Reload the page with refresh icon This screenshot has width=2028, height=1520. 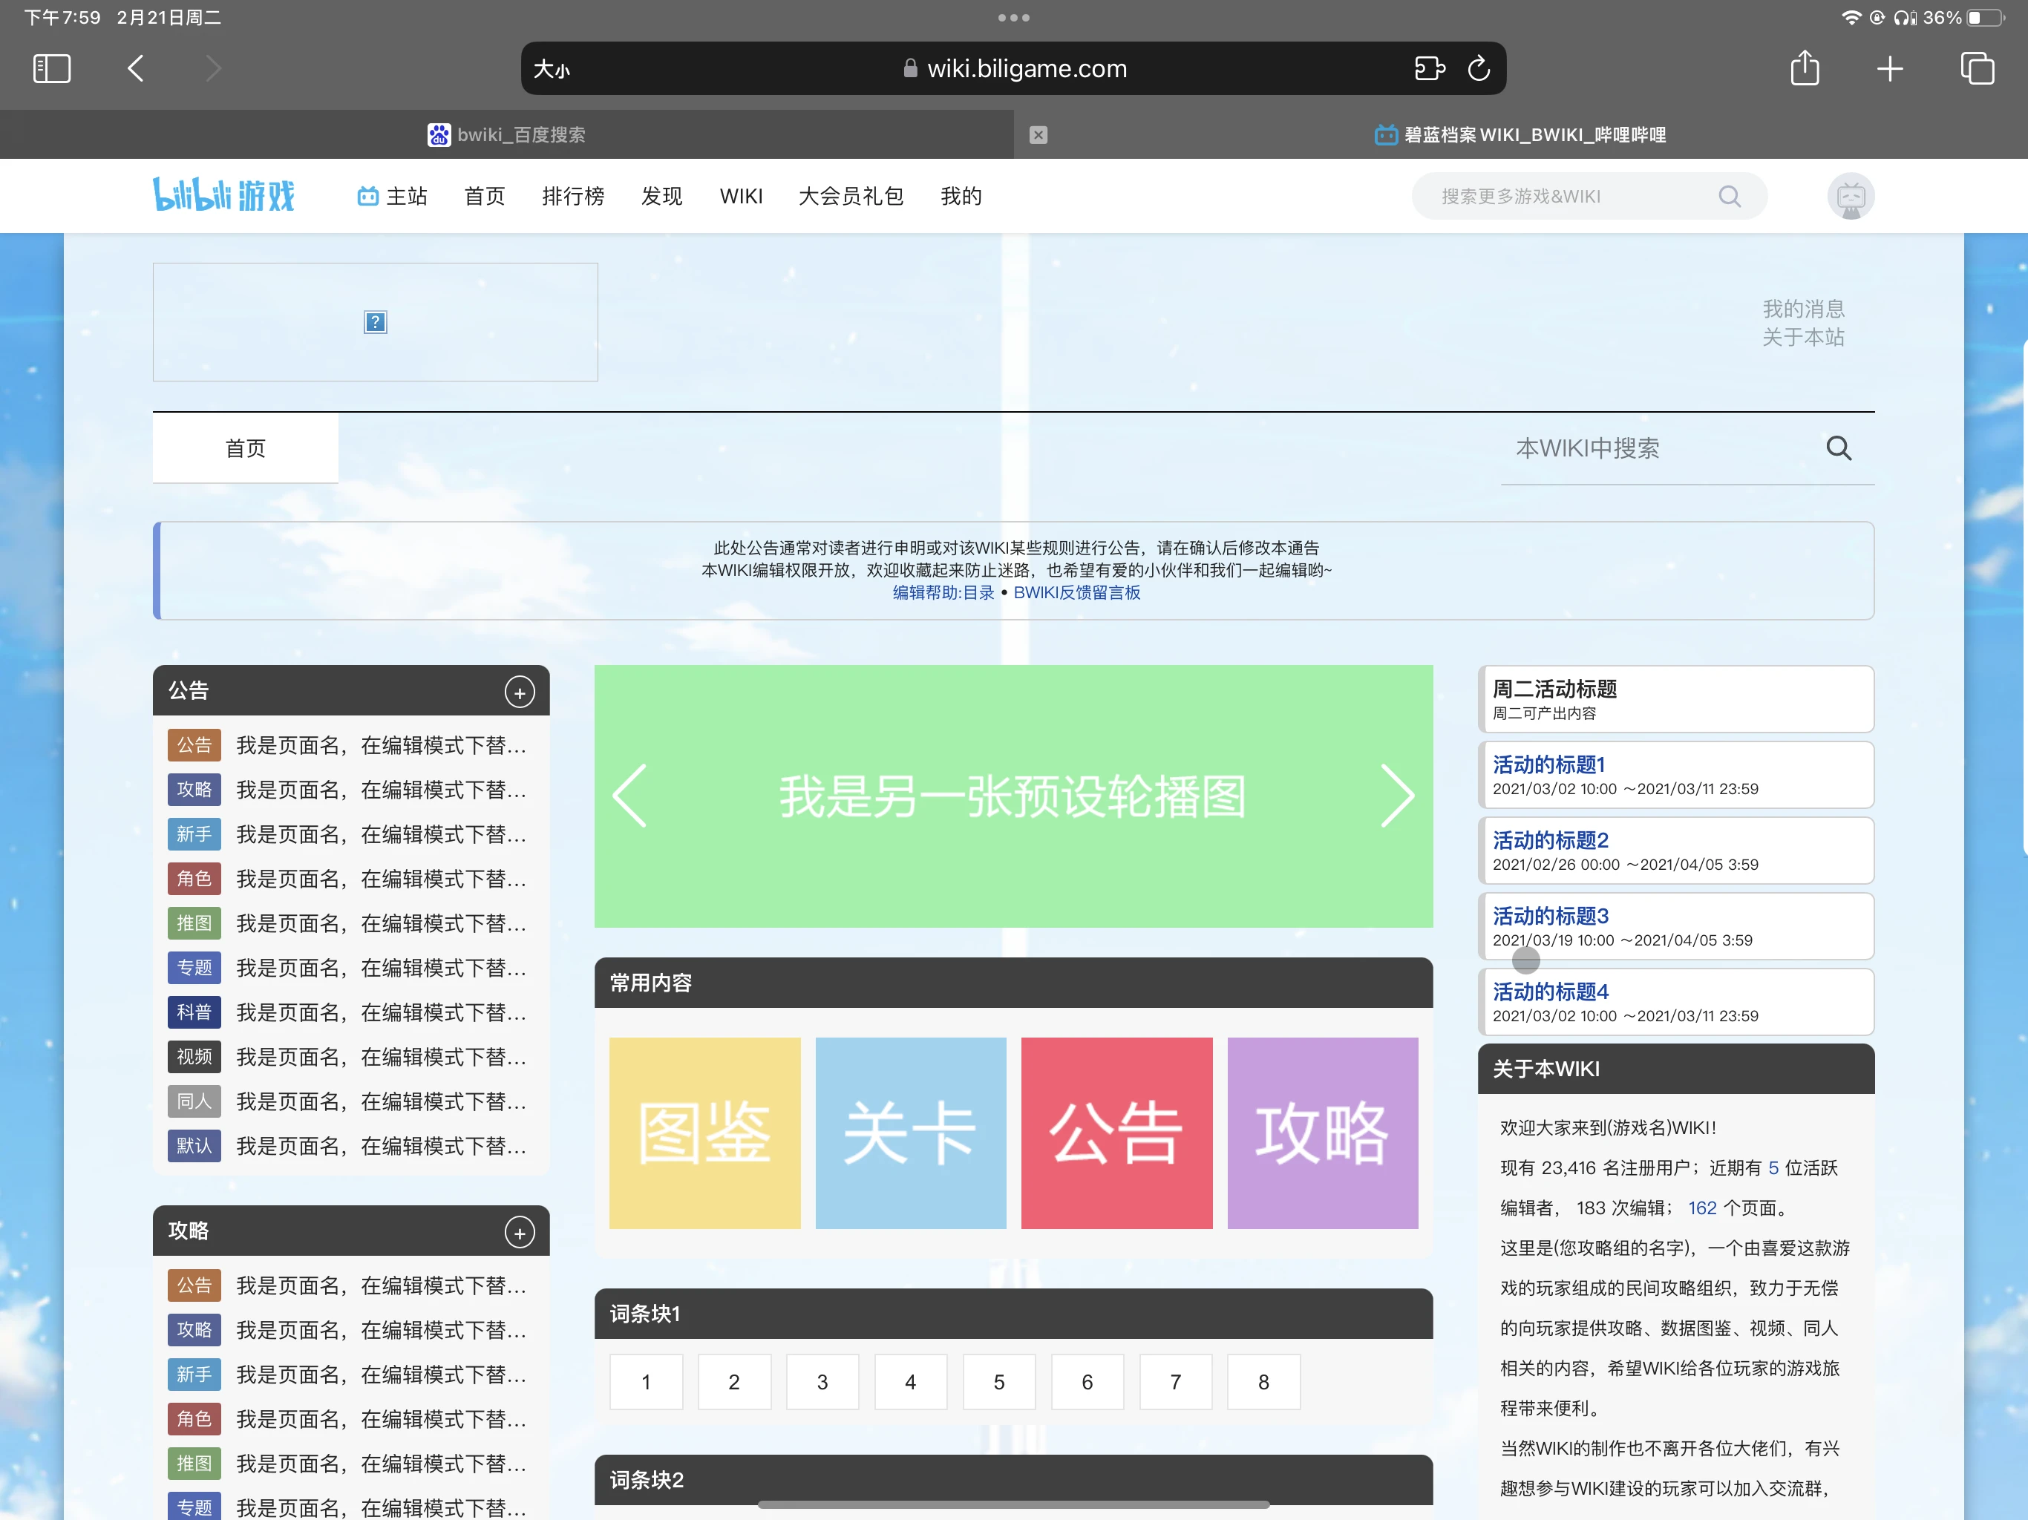click(x=1478, y=69)
